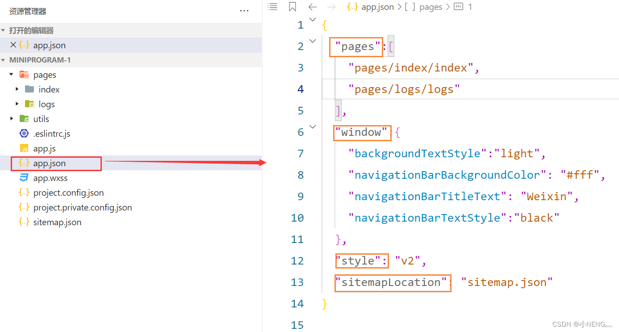Click the logs folder icon
The width and height of the screenshot is (619, 332).
(x=29, y=104)
